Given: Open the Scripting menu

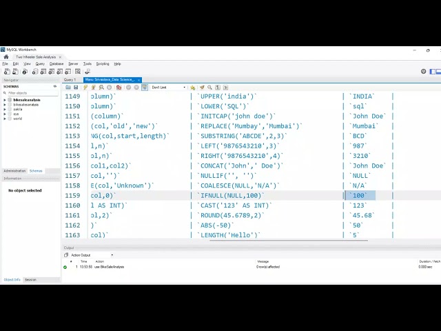Looking at the screenshot, I should pos(103,64).
